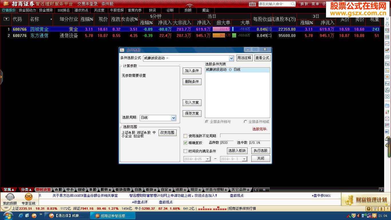Open the quote grid table sidebar icon
Image resolution: width=391 pixels, height=220 pixels.
click(387, 37)
